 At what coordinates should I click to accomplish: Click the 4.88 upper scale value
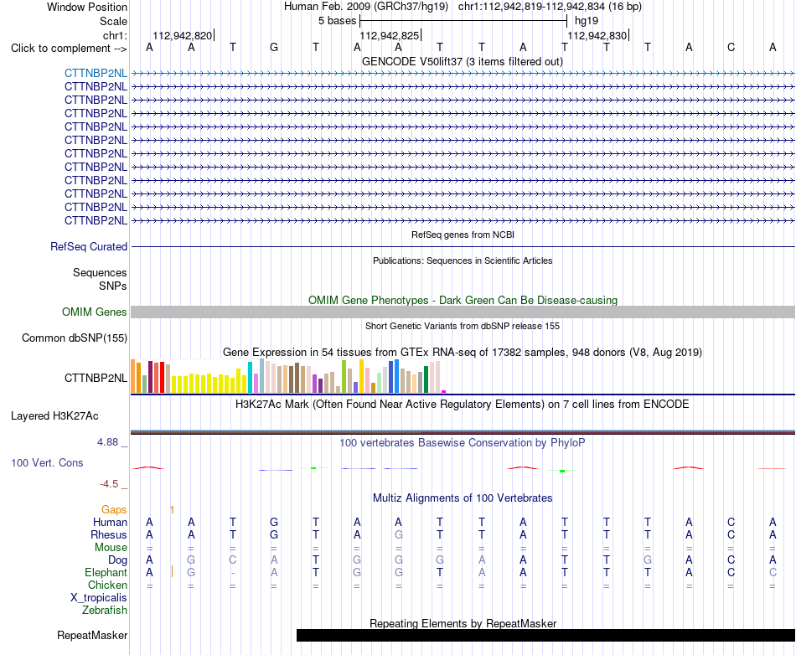tap(107, 442)
